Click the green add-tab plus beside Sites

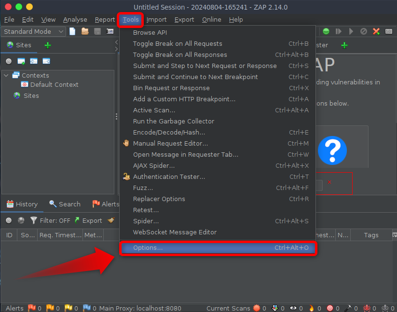(48, 45)
